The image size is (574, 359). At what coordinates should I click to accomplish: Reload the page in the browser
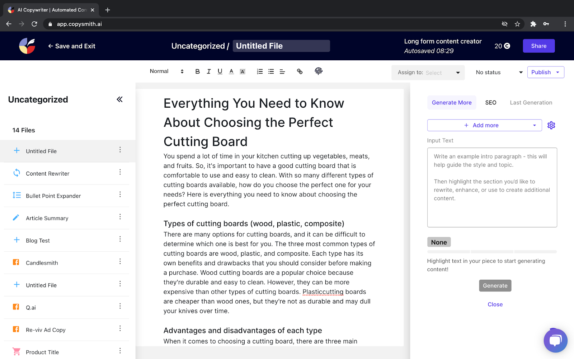pos(34,24)
